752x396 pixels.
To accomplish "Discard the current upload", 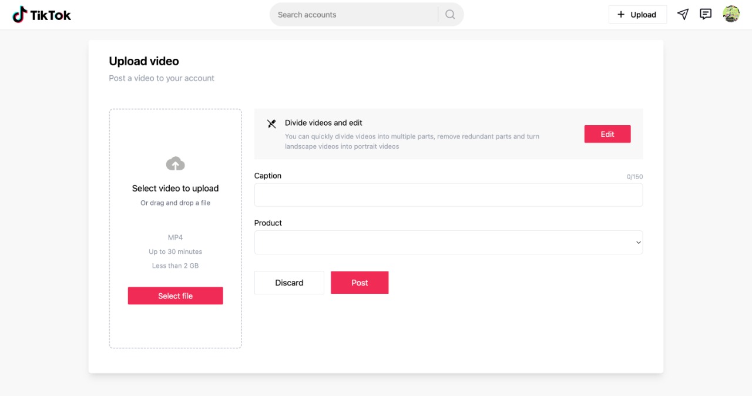I will pyautogui.click(x=289, y=283).
